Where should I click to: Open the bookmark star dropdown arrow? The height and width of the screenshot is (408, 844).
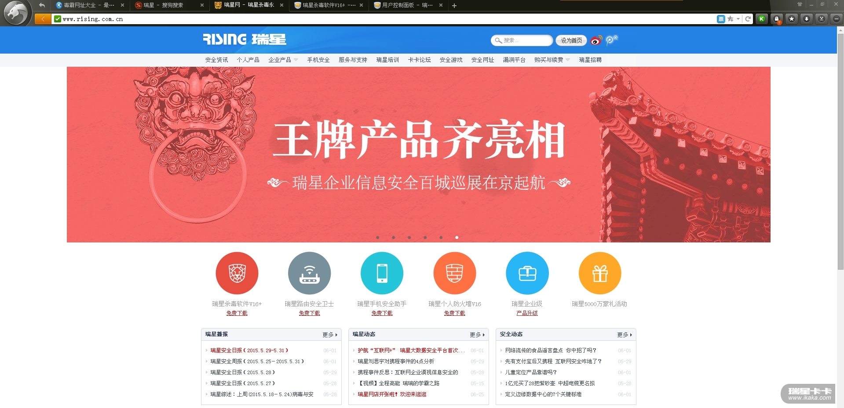click(x=738, y=19)
